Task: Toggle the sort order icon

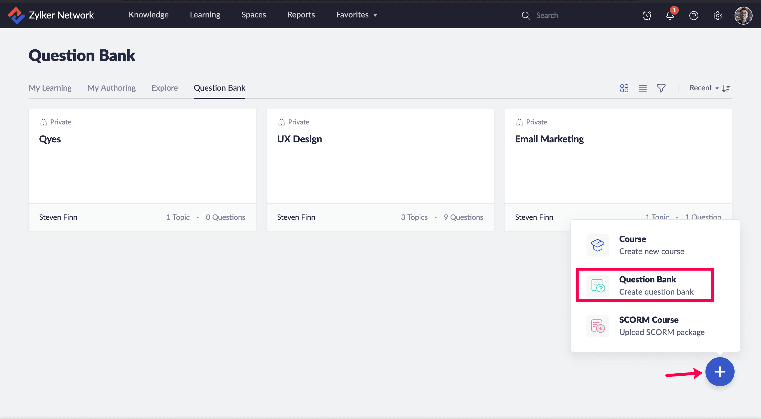Action: (726, 89)
